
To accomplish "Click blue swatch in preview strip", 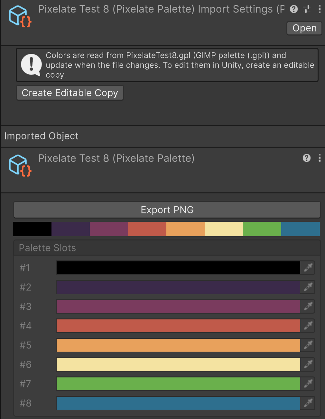I will pyautogui.click(x=301, y=229).
